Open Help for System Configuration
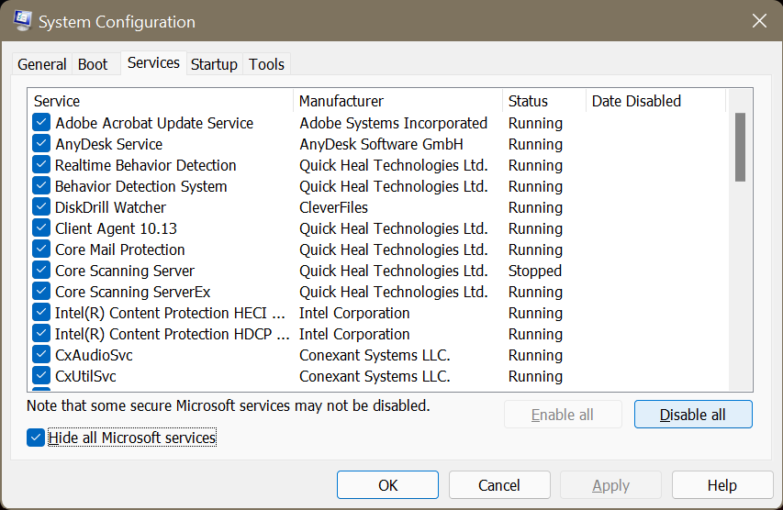This screenshot has height=510, width=783. (x=722, y=485)
